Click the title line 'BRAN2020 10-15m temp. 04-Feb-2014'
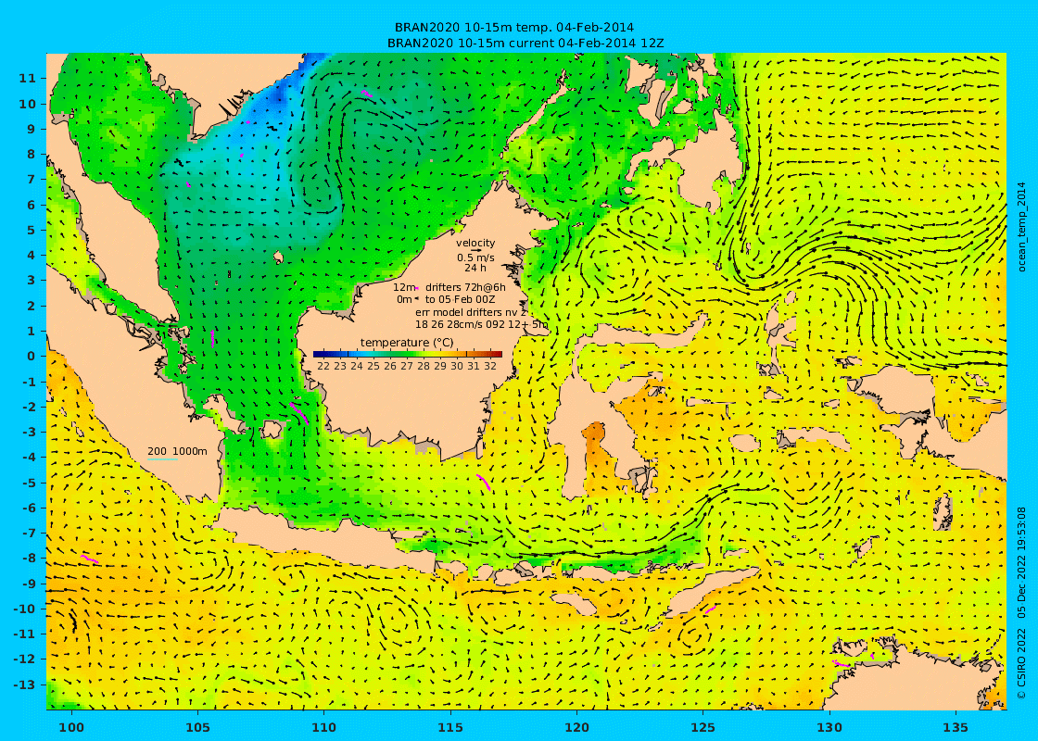1038x741 pixels. 513,28
